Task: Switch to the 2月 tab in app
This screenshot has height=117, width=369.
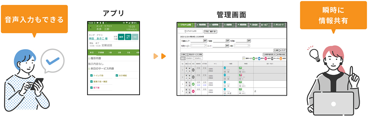Action: pyautogui.click(x=119, y=53)
